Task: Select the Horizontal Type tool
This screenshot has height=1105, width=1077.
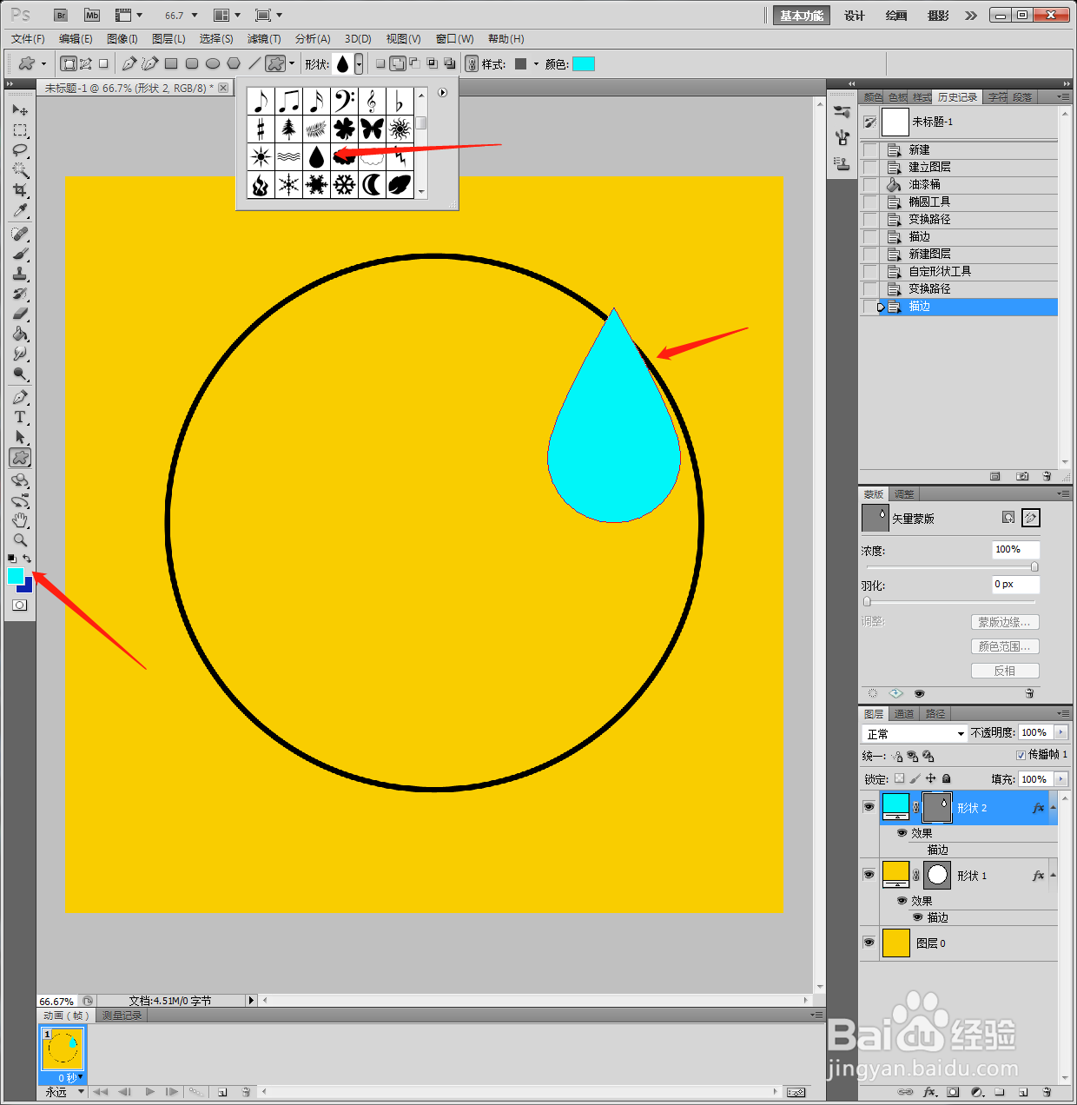Action: coord(20,417)
